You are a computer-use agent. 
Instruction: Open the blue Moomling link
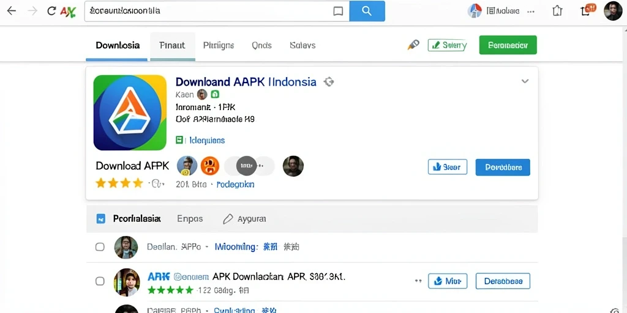click(236, 247)
